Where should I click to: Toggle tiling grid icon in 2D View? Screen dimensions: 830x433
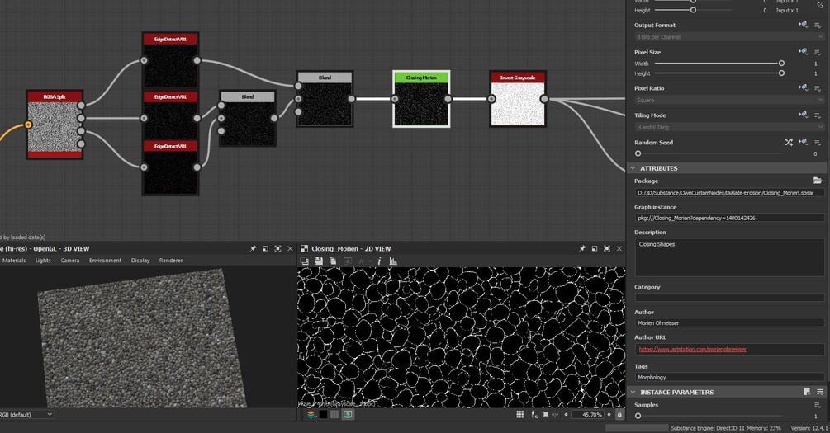click(519, 415)
